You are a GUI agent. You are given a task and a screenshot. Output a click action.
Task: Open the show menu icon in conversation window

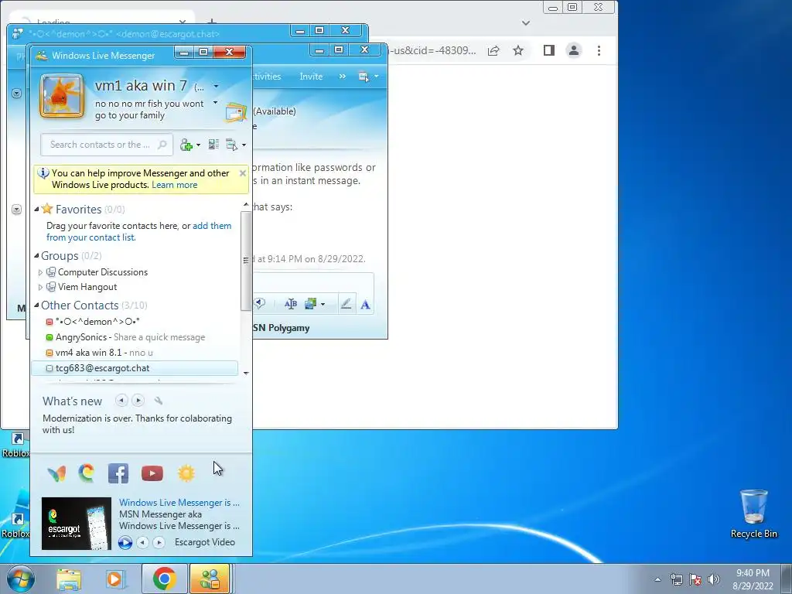point(364,77)
